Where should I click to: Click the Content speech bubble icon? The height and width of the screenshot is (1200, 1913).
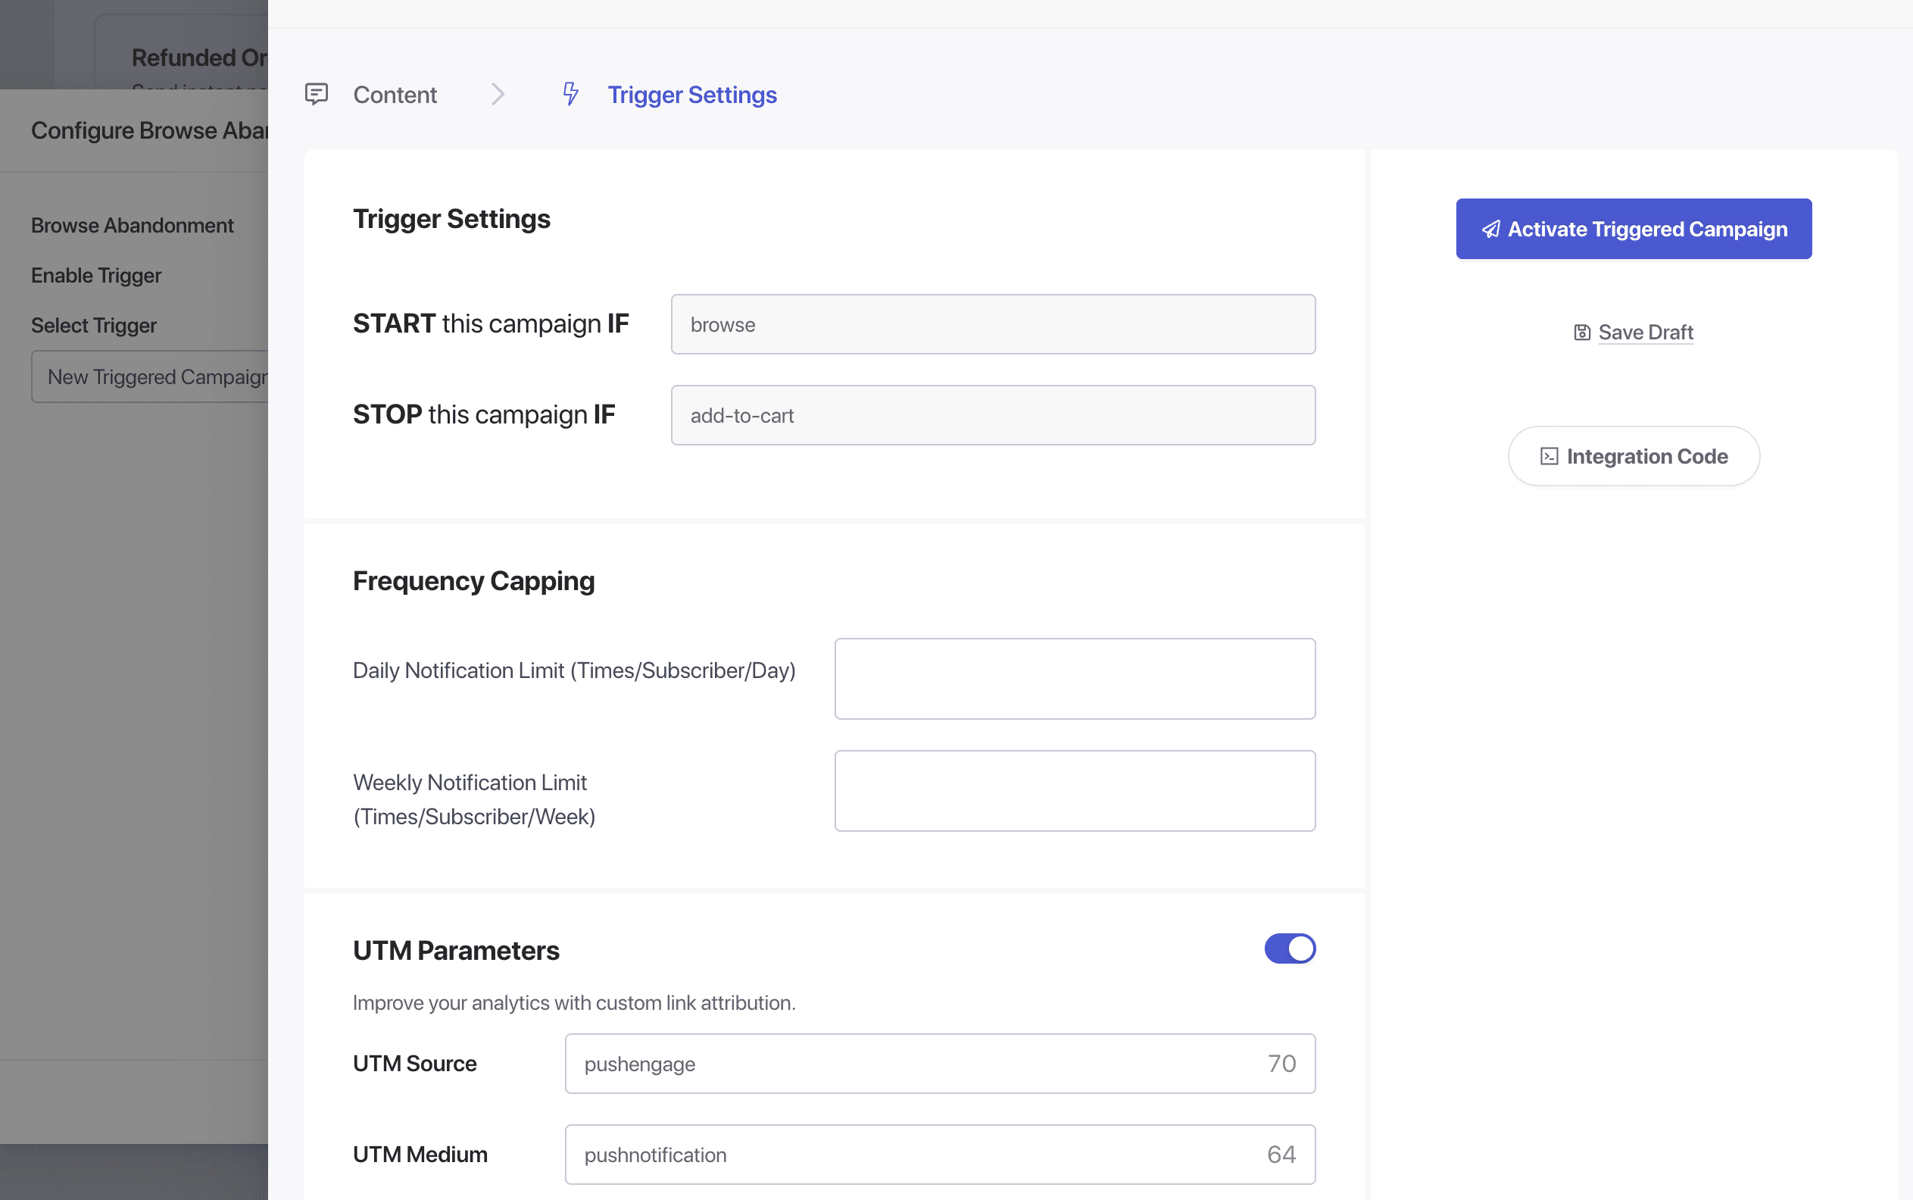tap(316, 95)
